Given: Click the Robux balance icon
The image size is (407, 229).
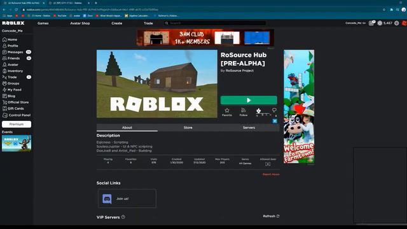Looking at the screenshot, I should pyautogui.click(x=380, y=23).
